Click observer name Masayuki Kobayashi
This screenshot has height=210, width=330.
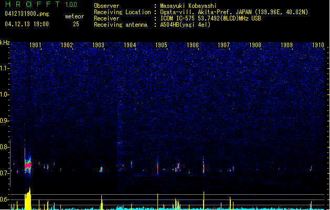(x=188, y=6)
